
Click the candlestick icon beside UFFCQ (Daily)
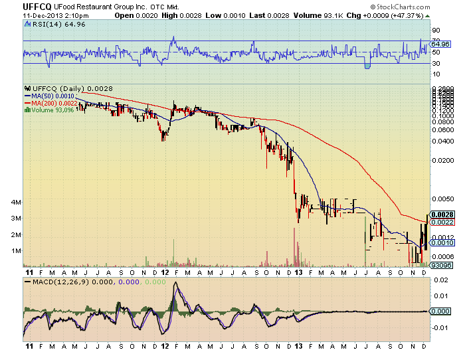pyautogui.click(x=28, y=88)
